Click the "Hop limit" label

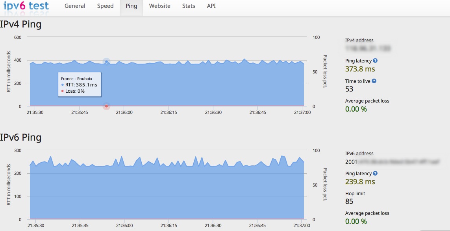(355, 194)
